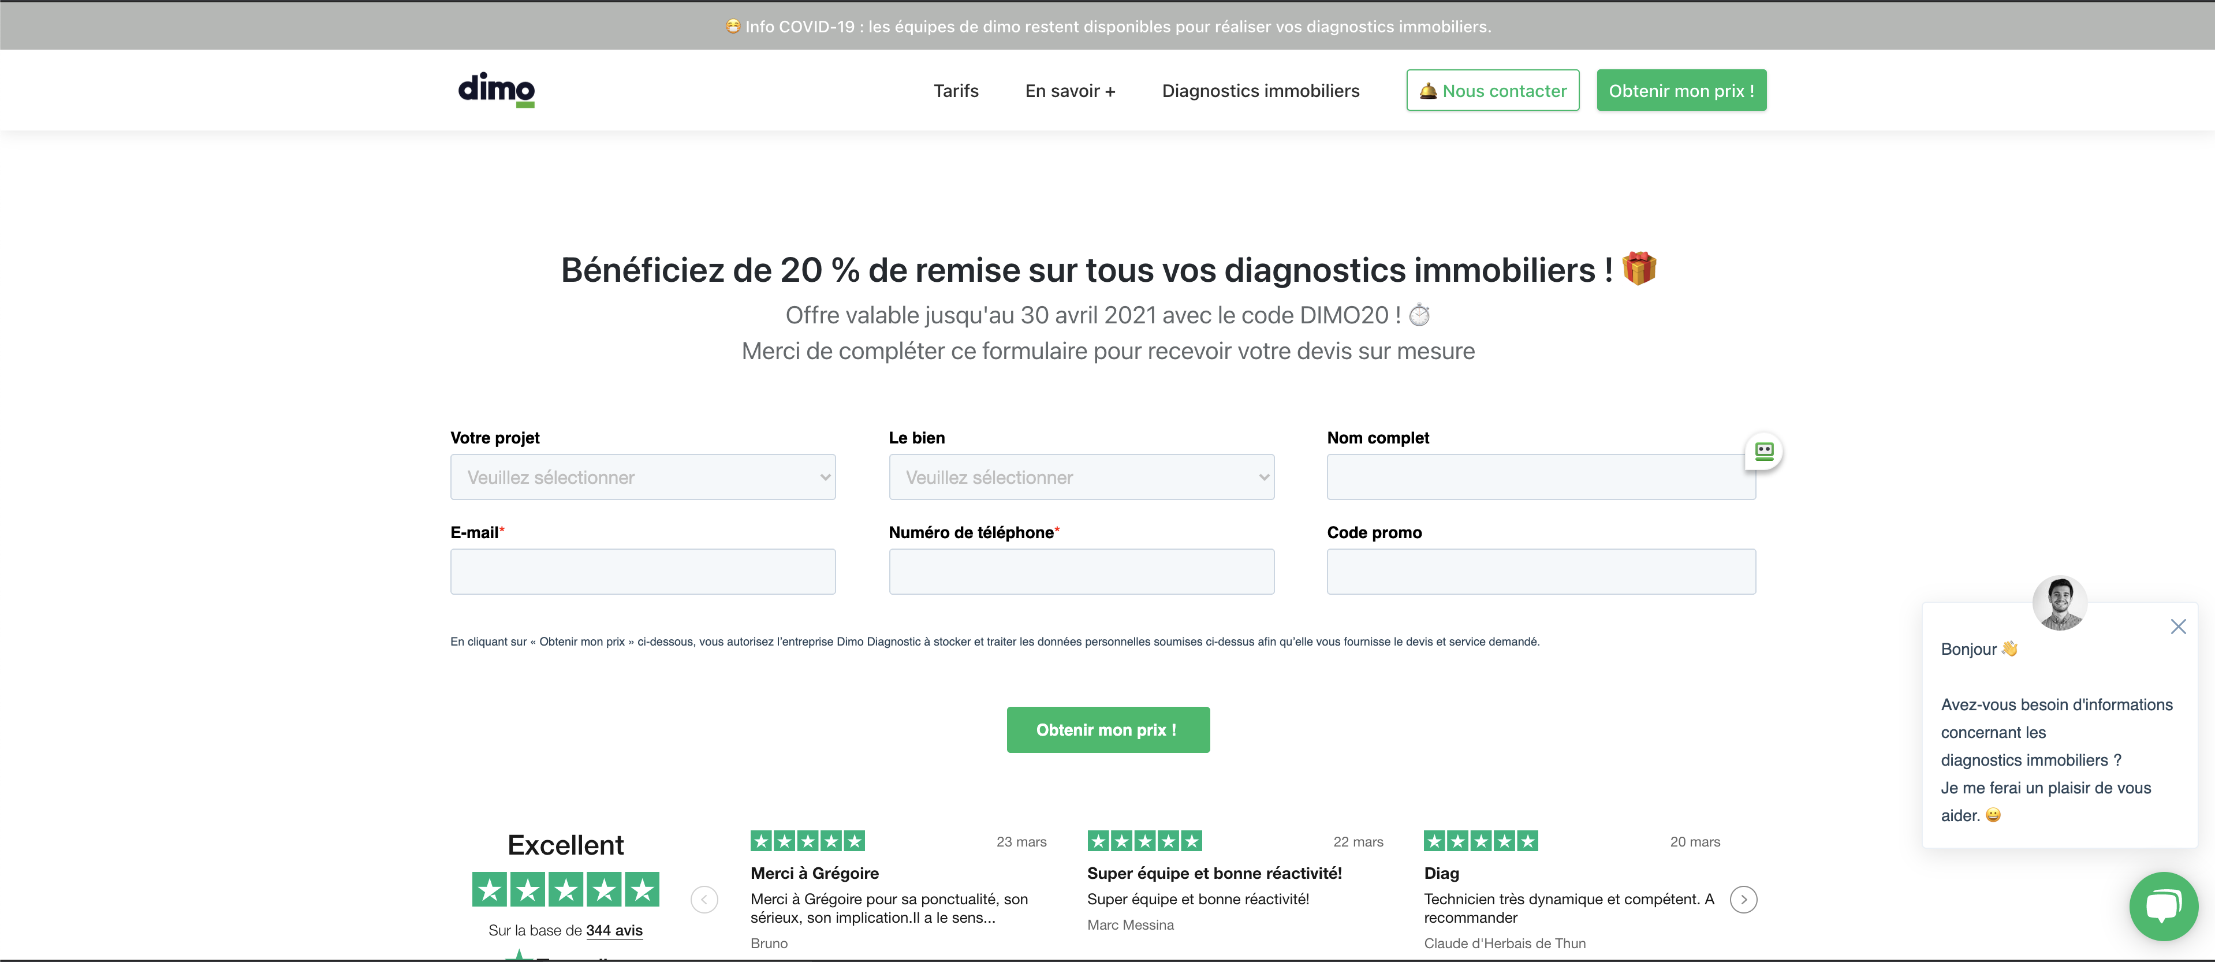Open Super équipe et bonne réactivité review
Image resolution: width=2215 pixels, height=962 pixels.
coord(1214,874)
